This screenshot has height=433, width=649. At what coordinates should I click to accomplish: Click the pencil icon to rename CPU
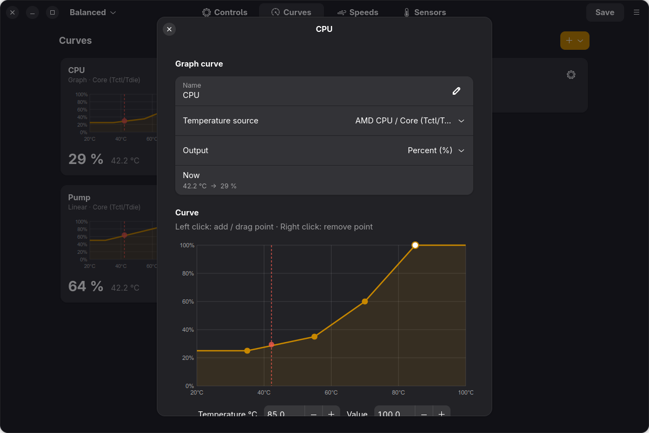[456, 91]
